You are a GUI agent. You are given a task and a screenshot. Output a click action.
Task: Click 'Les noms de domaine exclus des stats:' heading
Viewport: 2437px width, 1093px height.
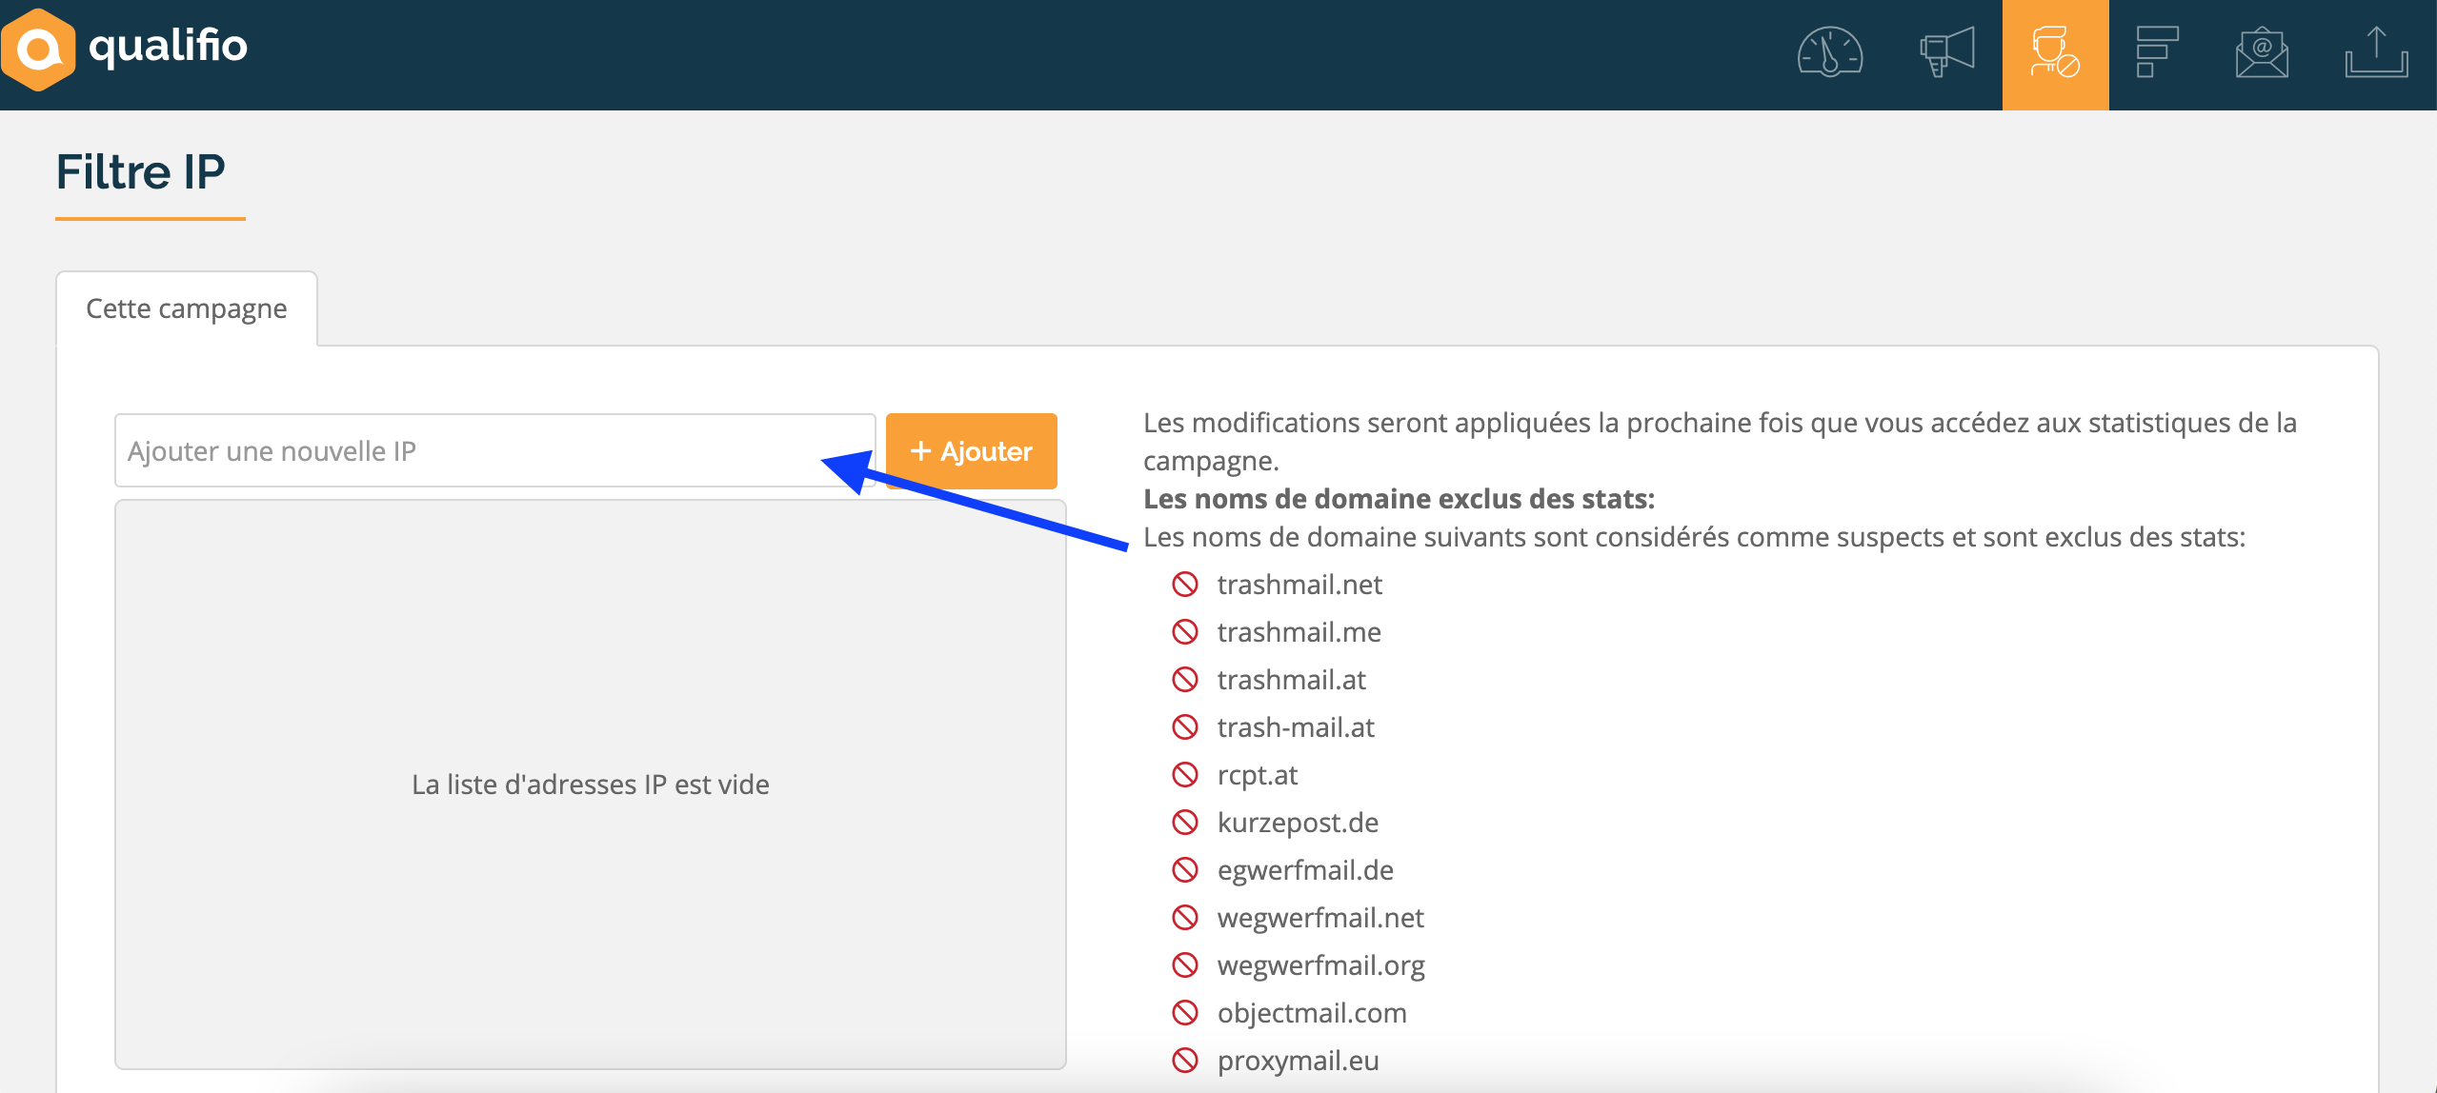(x=1399, y=499)
